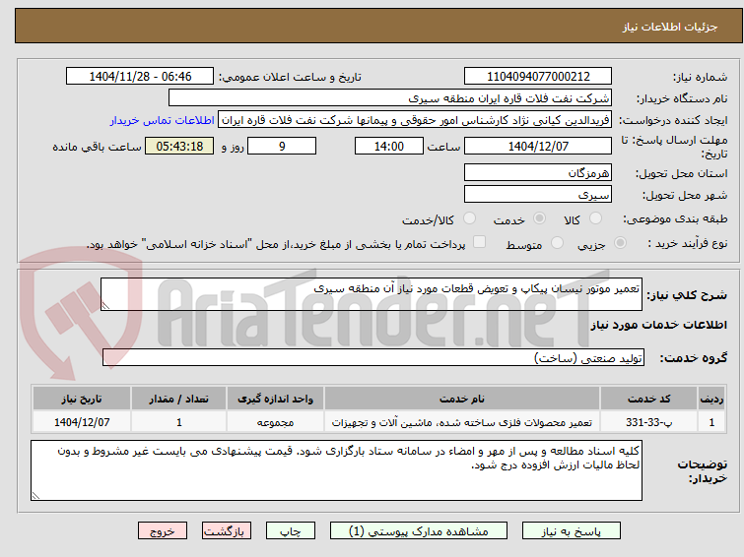Select the کالا/خدمت radio button
The height and width of the screenshot is (557, 744).
click(x=469, y=218)
